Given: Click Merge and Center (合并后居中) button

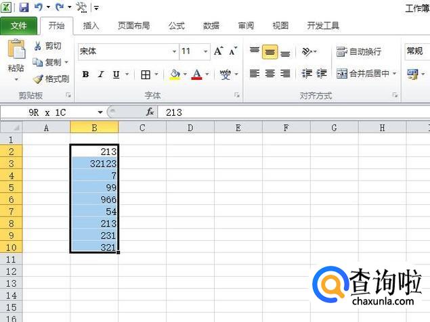Looking at the screenshot, I should 366,74.
